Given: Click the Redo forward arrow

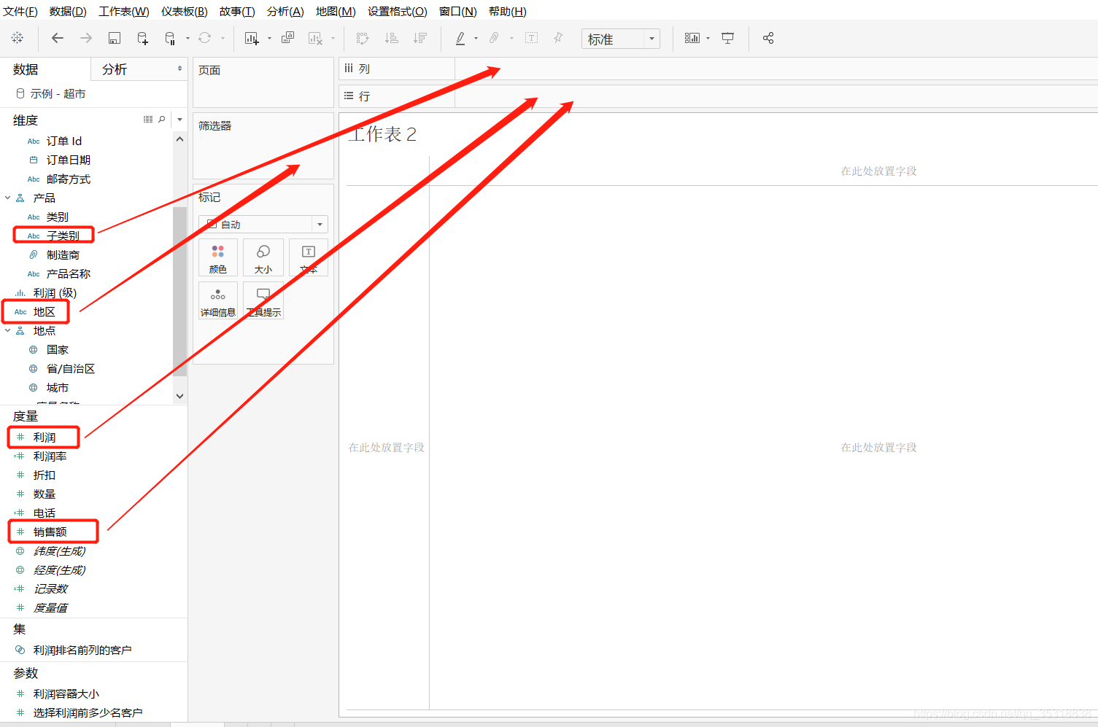Looking at the screenshot, I should (86, 38).
